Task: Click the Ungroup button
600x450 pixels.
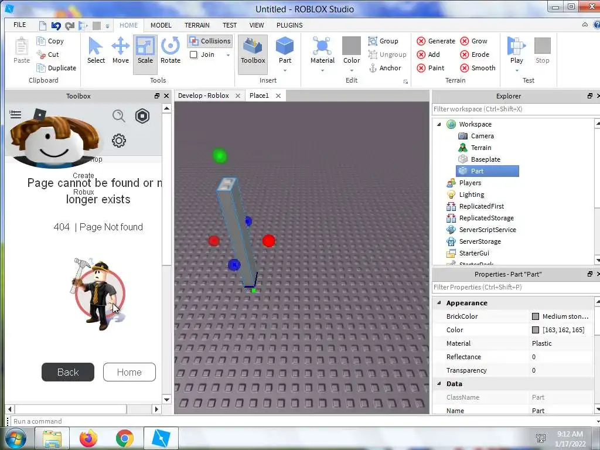Action: [x=387, y=54]
